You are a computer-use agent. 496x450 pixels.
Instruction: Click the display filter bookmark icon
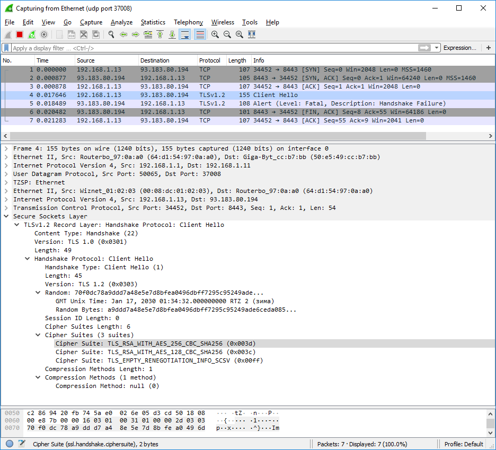pos(6,48)
